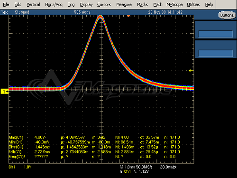The width and height of the screenshot is (237, 178).
Task: Click the upper blank side panel button
Action: pos(216,34)
